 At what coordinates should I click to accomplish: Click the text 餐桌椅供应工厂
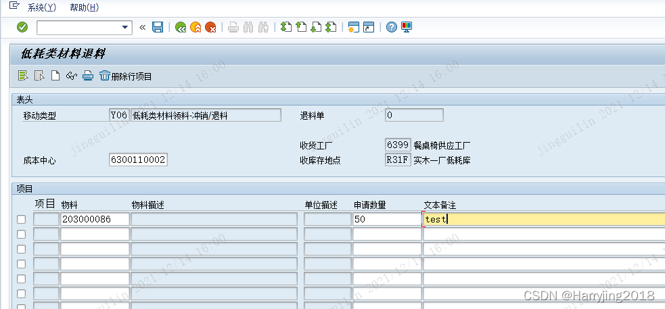coord(442,146)
